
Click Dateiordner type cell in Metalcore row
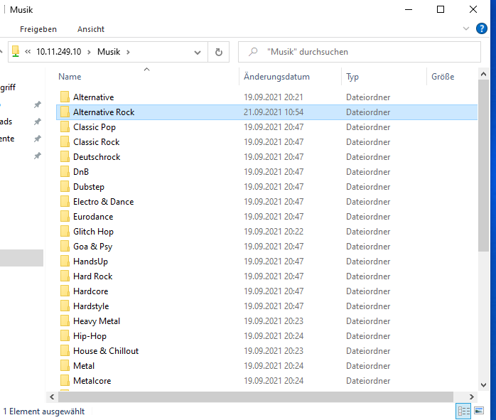pyautogui.click(x=368, y=381)
